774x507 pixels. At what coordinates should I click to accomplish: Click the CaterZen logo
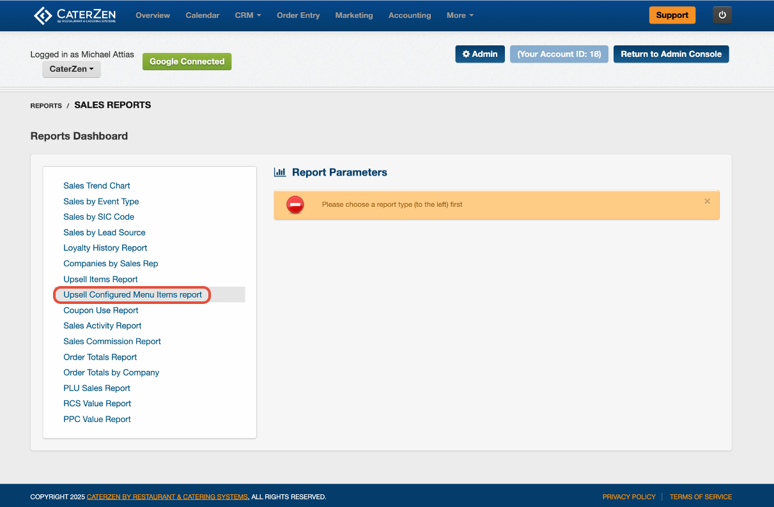pos(75,15)
